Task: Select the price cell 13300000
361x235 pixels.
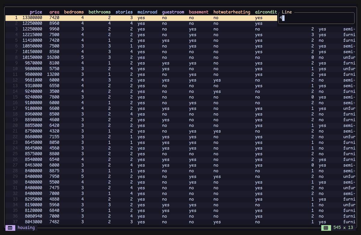Action: click(x=32, y=18)
